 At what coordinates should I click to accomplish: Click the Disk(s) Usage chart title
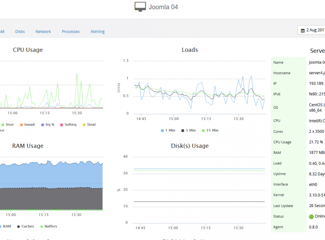point(190,146)
